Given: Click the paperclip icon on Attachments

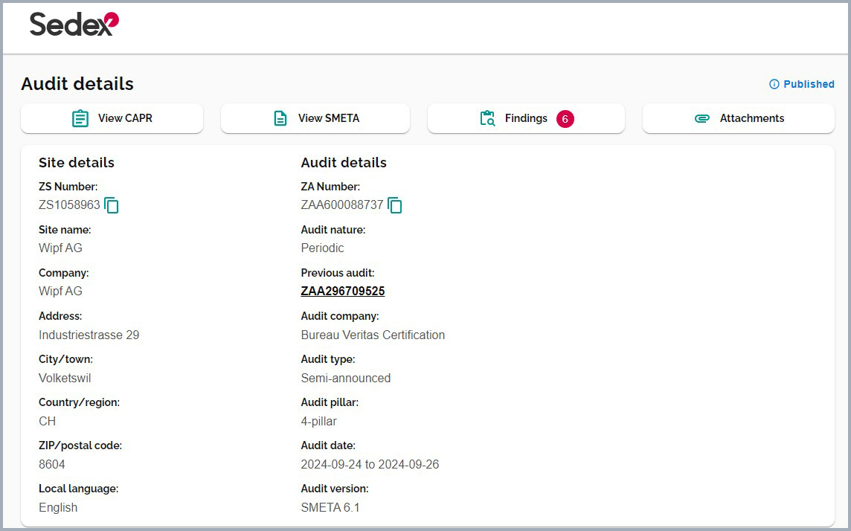Looking at the screenshot, I should (x=702, y=118).
